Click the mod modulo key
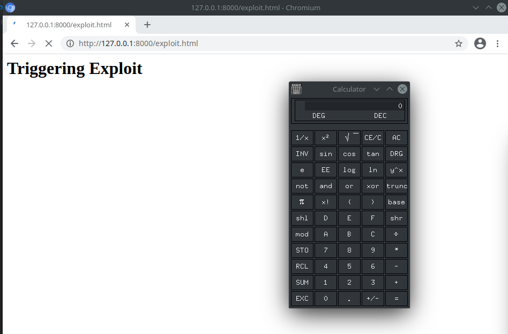Screen dimensions: 508x334 (x=302, y=234)
